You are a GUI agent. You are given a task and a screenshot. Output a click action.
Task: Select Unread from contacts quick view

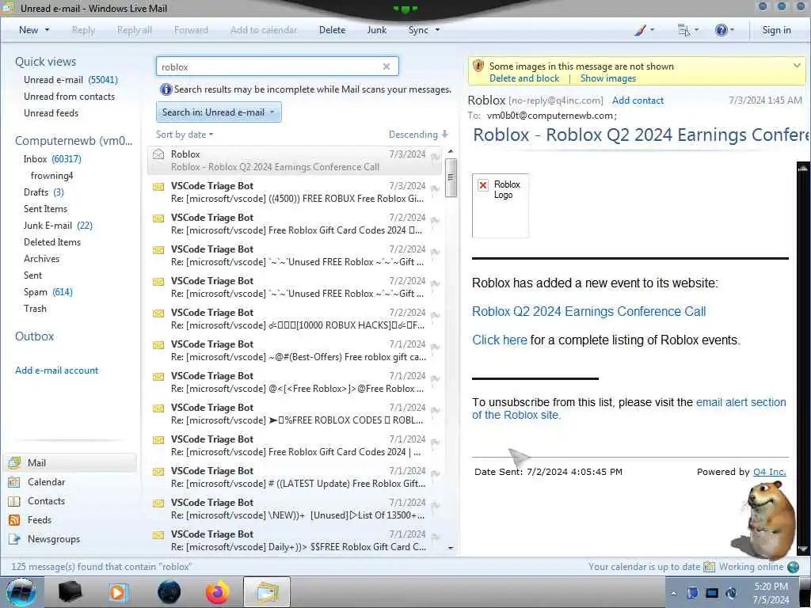click(x=70, y=96)
